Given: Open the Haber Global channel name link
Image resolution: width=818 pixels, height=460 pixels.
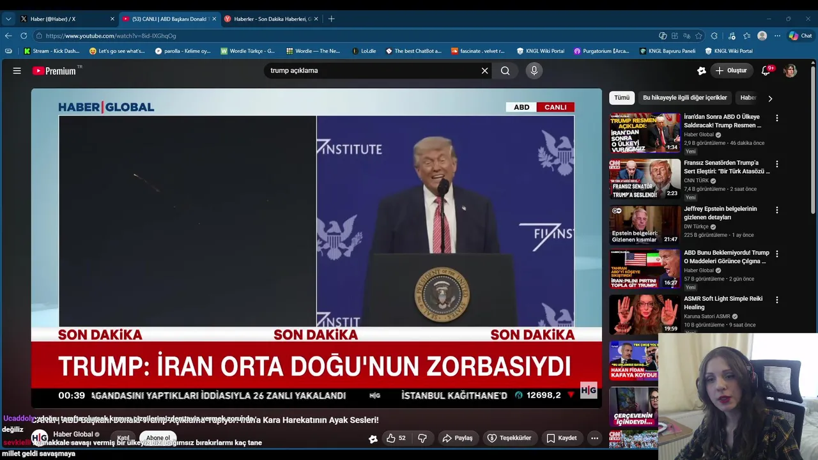Looking at the screenshot, I should pyautogui.click(x=73, y=434).
